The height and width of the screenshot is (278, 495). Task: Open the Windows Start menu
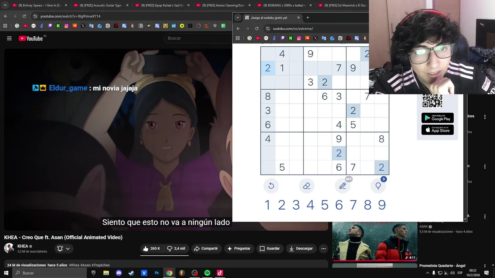(x=6, y=273)
